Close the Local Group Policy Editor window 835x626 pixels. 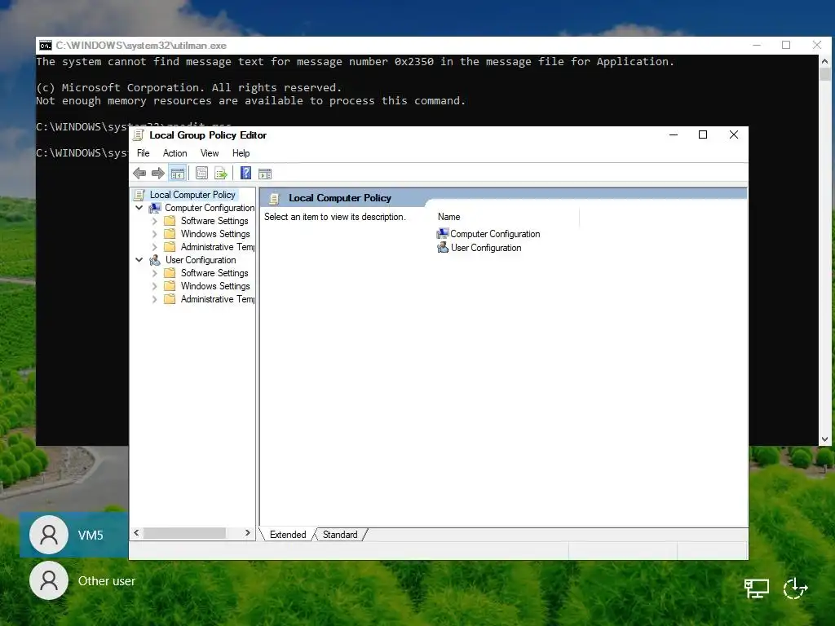point(733,134)
